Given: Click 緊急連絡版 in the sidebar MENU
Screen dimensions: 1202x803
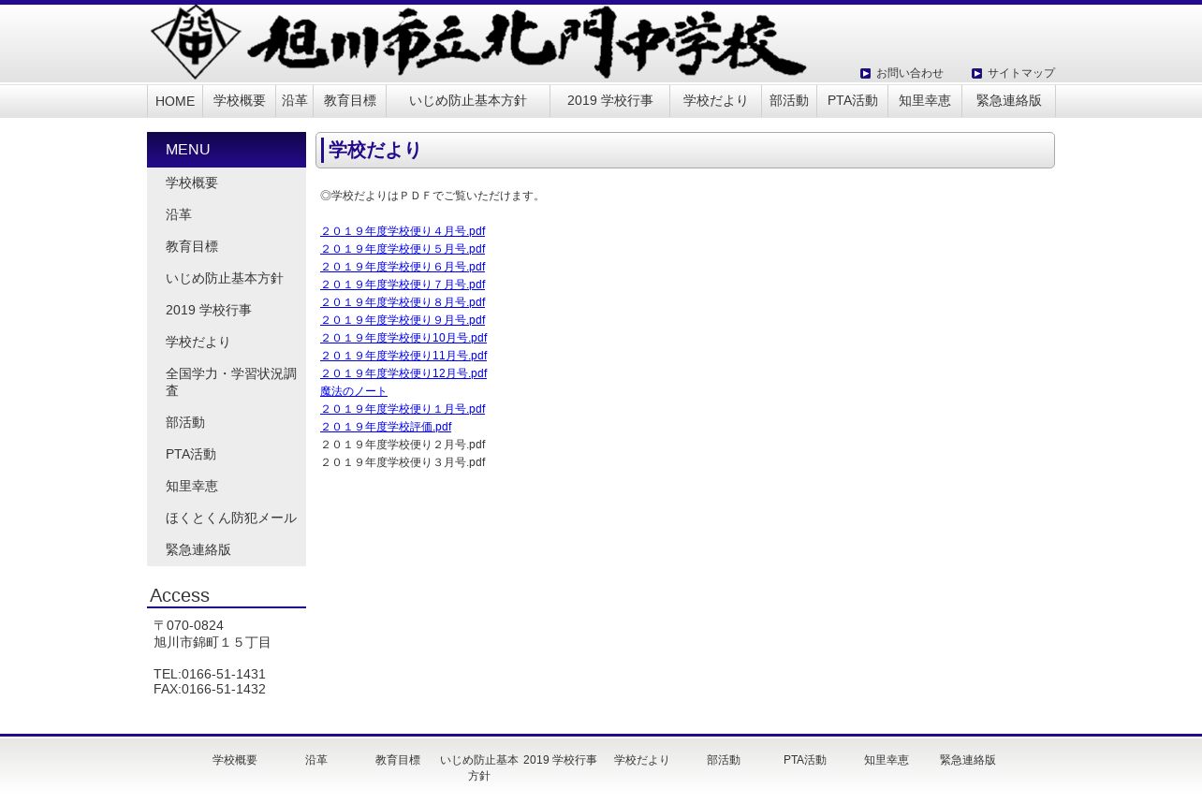Looking at the screenshot, I should pyautogui.click(x=227, y=550).
